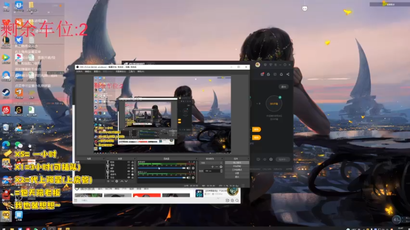The width and height of the screenshot is (410, 230).
Task: Open source properties gear under sources list
Action: point(117,181)
